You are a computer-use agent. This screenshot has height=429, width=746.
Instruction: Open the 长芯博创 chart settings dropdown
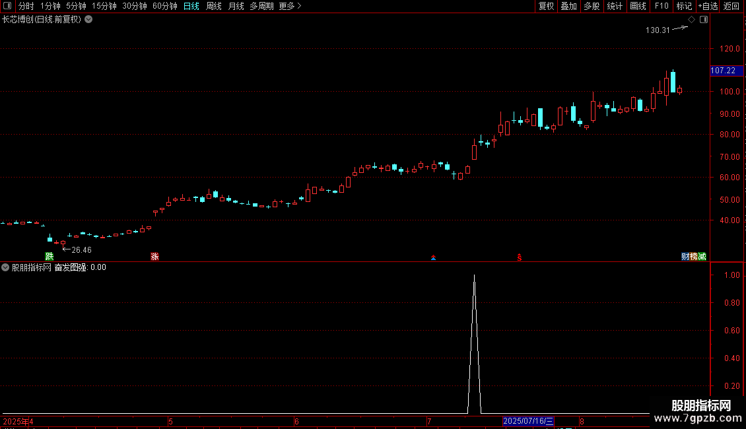point(88,20)
